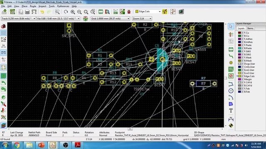
Task: Uncheck the F.Cu layer visibility
Action: point(242,33)
